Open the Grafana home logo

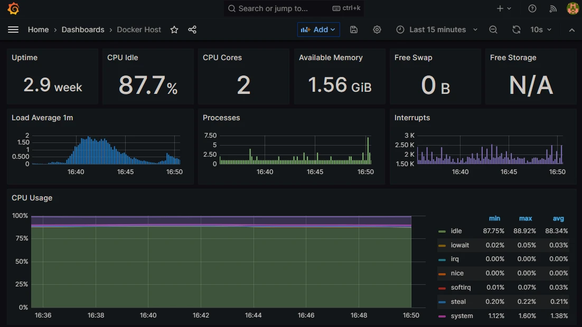tap(13, 8)
